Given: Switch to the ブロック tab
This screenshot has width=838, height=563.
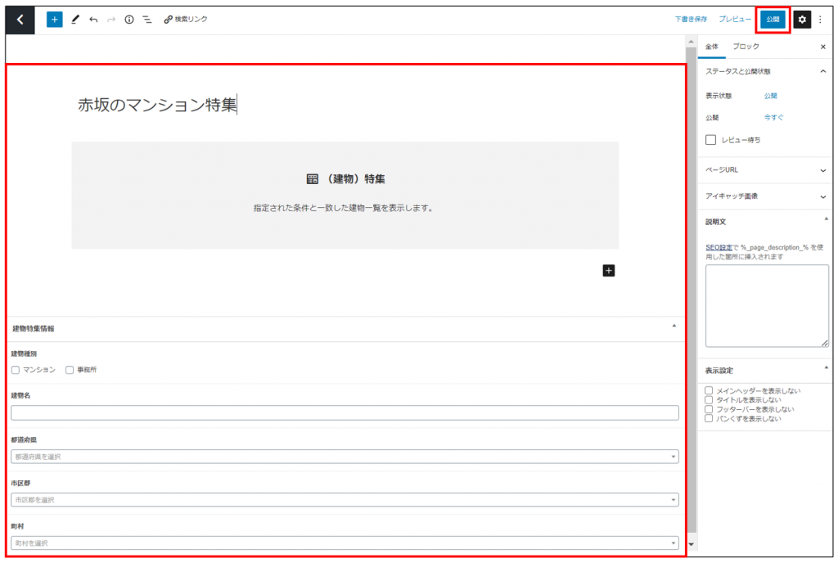Looking at the screenshot, I should tap(745, 47).
